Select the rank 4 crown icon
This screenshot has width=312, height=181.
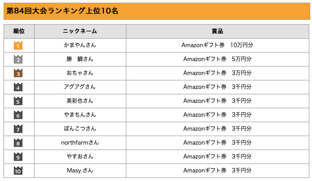(18, 87)
